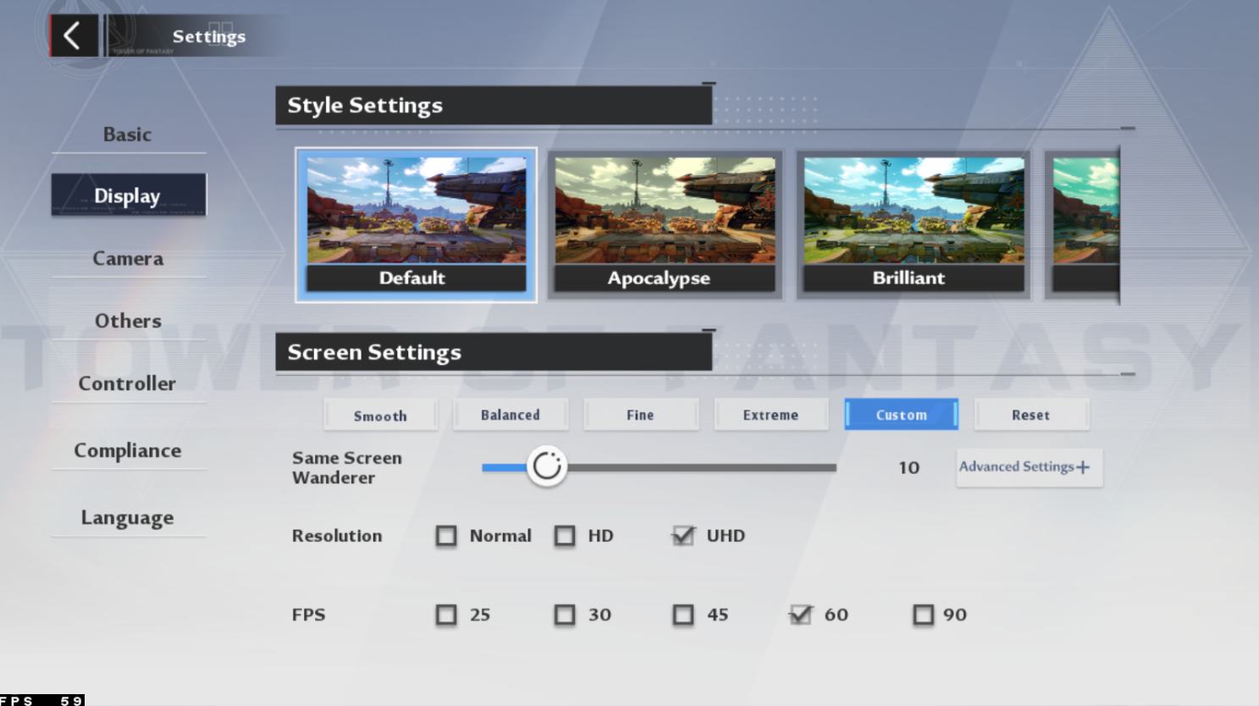This screenshot has height=706, width=1259.
Task: Switch to the Others tab
Action: tap(128, 321)
